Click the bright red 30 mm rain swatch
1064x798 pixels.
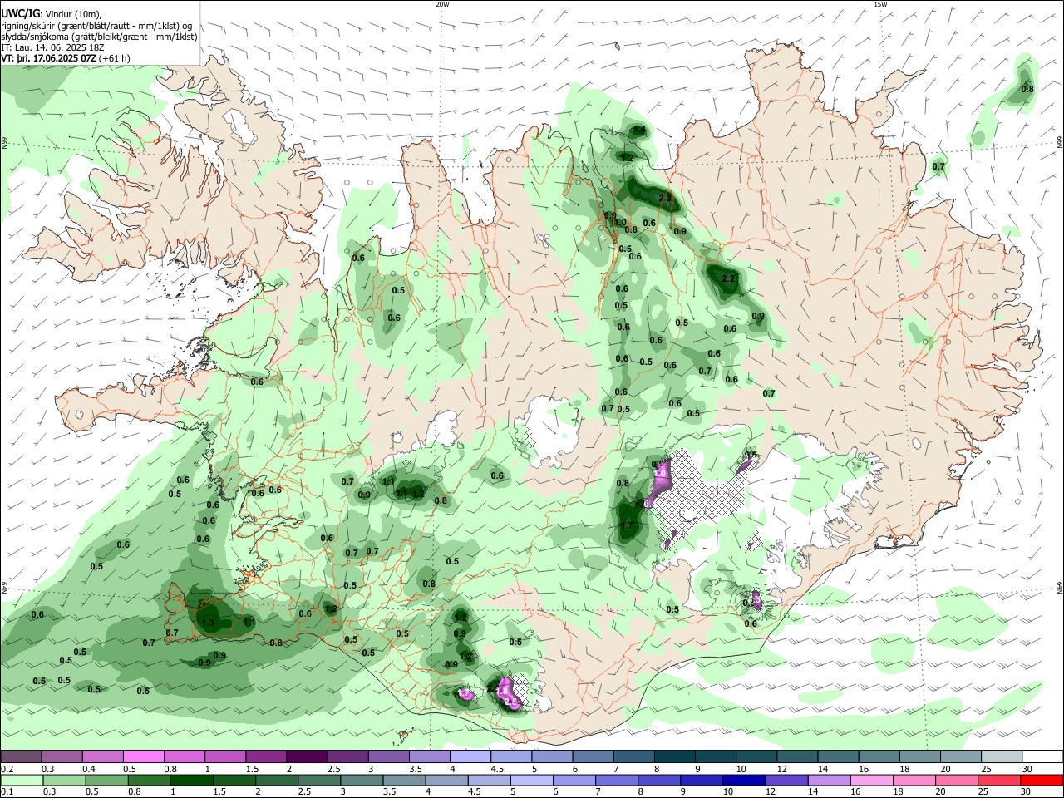click(x=1042, y=780)
